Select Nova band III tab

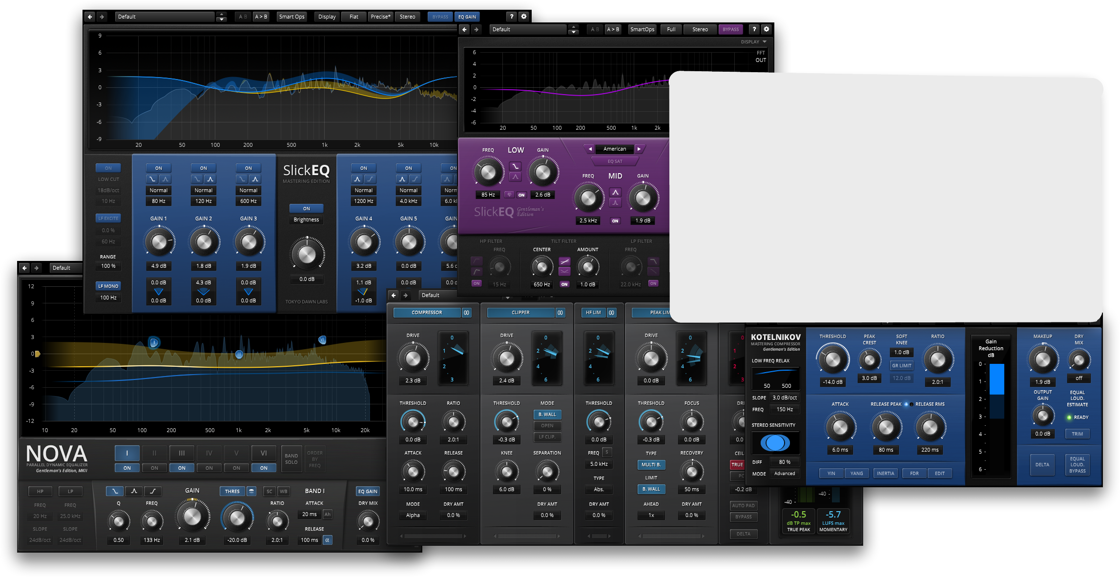point(182,453)
